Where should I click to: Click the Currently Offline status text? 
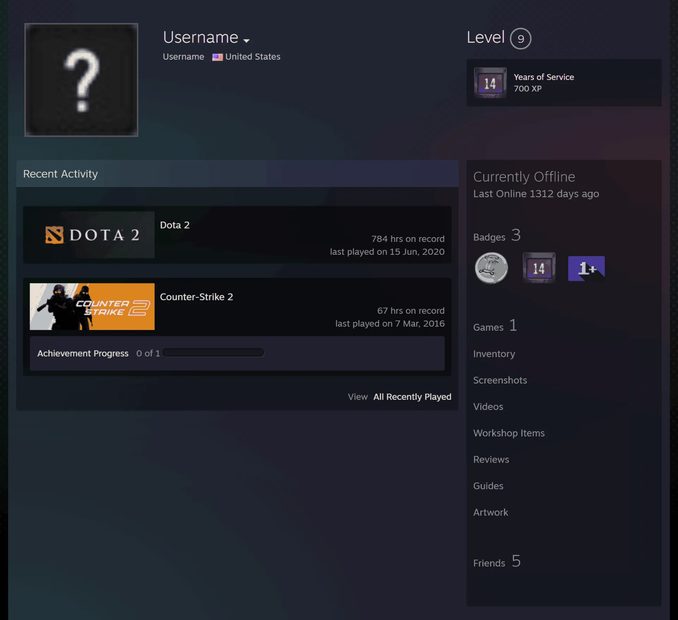coord(524,177)
